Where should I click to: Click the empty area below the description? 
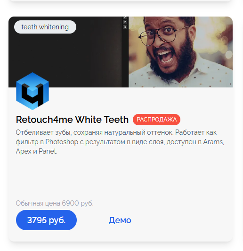121,177
